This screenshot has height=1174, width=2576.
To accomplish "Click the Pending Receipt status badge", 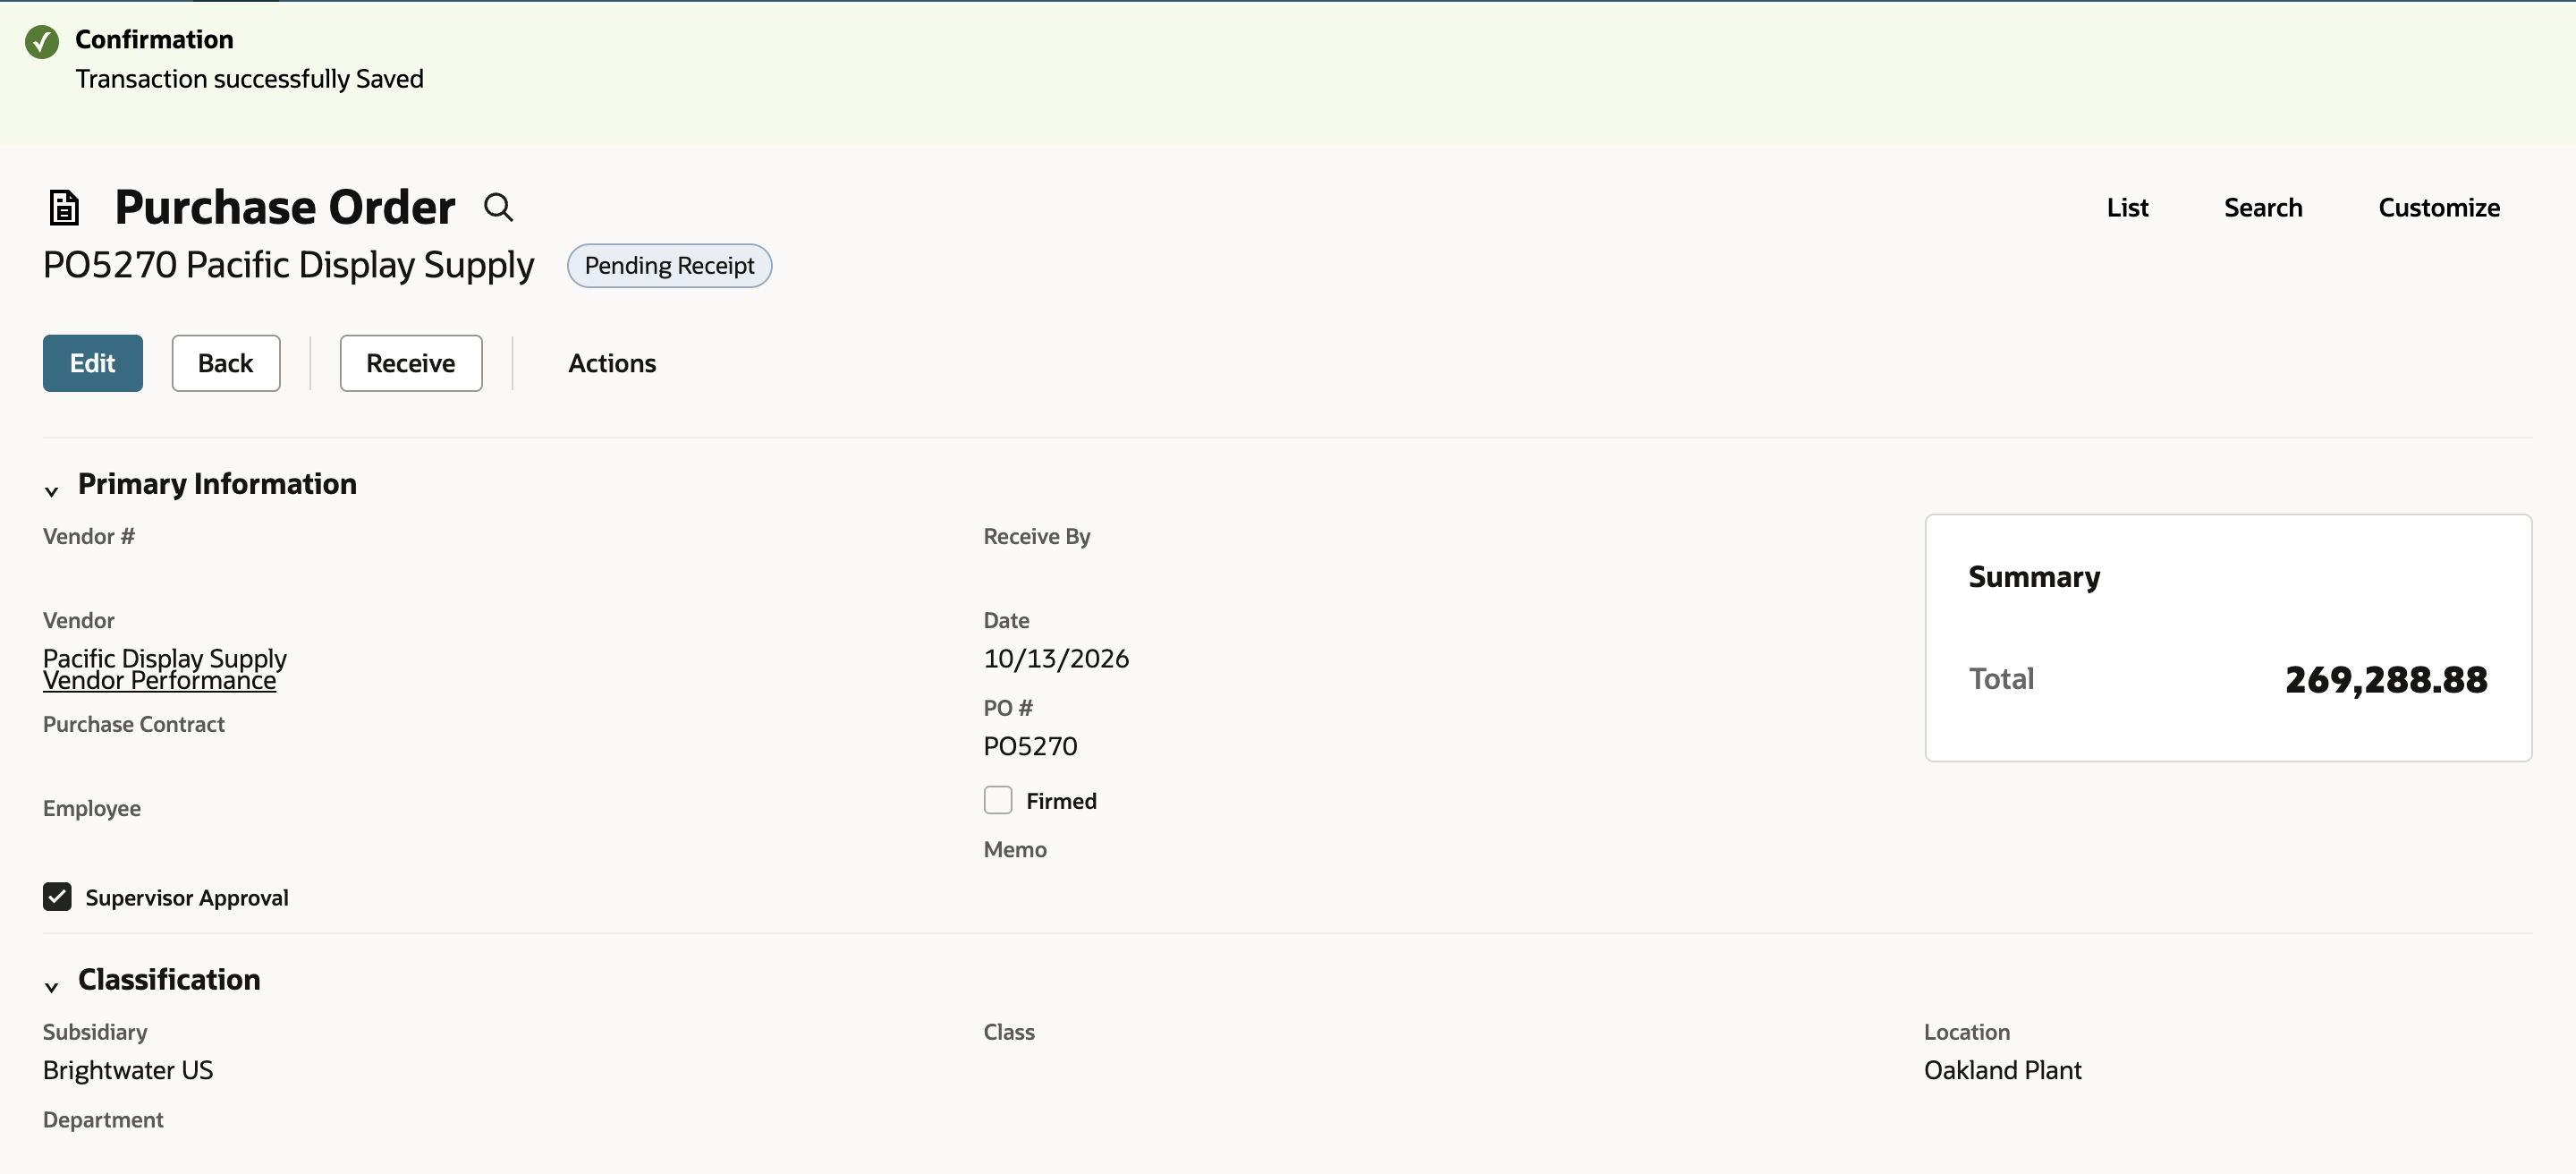I will (x=669, y=265).
